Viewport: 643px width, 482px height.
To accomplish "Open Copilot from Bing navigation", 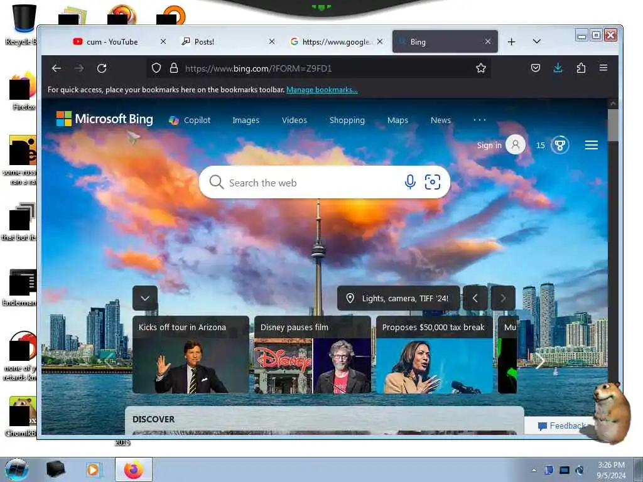I will pos(190,120).
